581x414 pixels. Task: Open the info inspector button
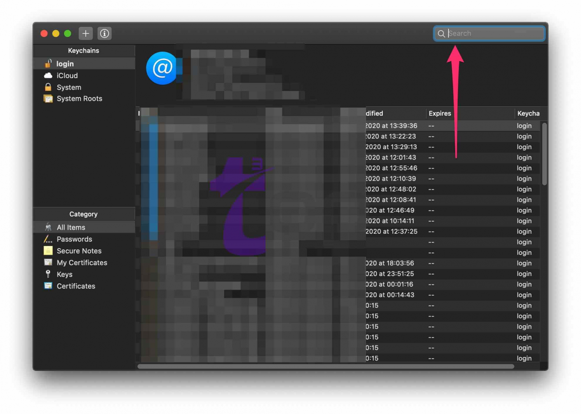105,33
